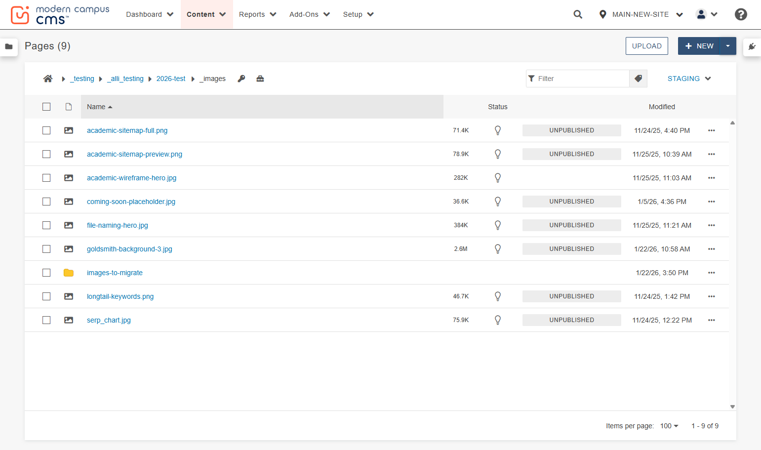Go to _alli_testing breadcrumb link
Image resolution: width=761 pixels, height=450 pixels.
tap(125, 79)
